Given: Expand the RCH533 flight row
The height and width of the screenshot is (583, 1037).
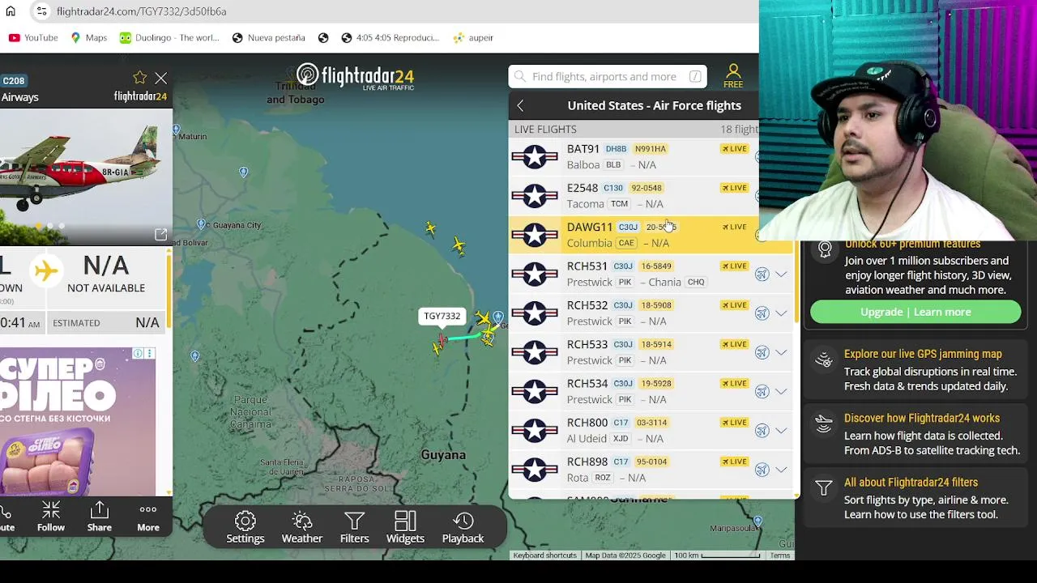Looking at the screenshot, I should 781,352.
